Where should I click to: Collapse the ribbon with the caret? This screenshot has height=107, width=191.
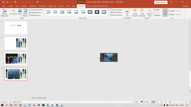tap(189, 18)
